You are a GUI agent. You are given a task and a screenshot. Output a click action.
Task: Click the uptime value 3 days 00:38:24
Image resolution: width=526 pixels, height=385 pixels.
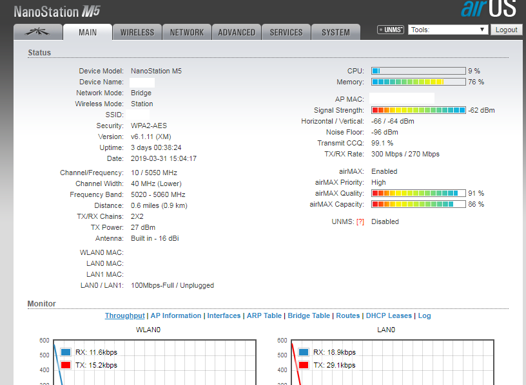tap(156, 148)
